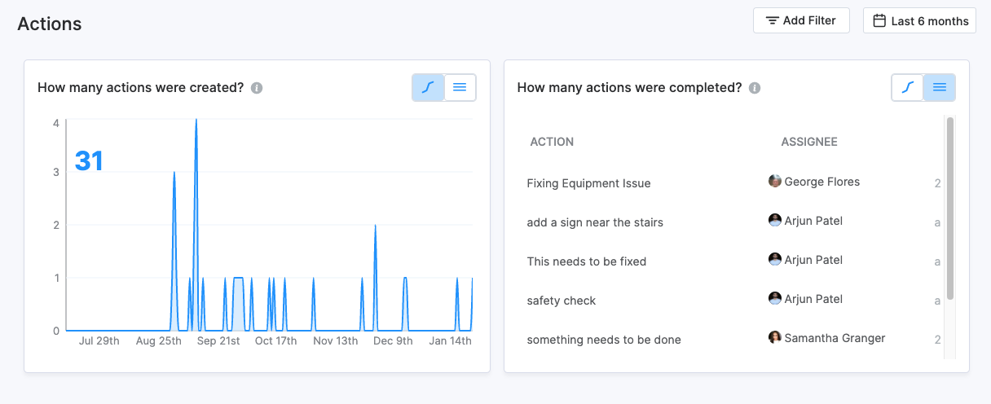Click the calendar icon in date range button
The image size is (991, 404).
[x=879, y=20]
